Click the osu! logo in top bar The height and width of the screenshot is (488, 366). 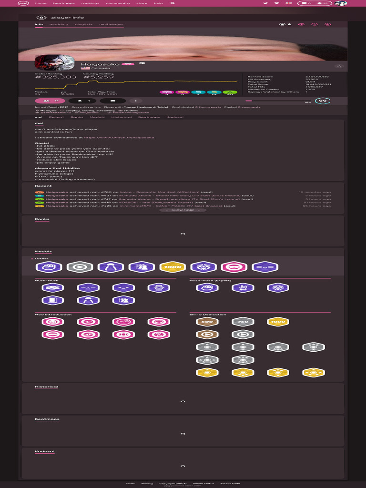tap(23, 3)
